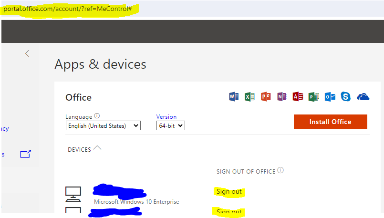Screen dimensions: 384x218
Task: Click the Microsoft Windows 10 Enterprise text
Action: pos(136,202)
